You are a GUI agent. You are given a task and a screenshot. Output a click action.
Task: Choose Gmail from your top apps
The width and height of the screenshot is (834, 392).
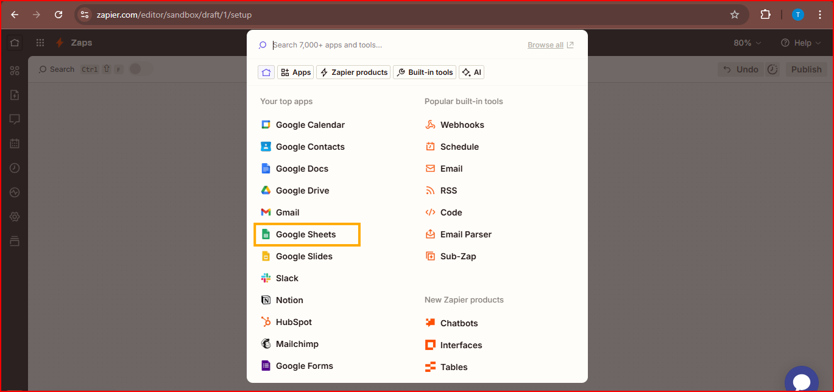(x=280, y=212)
